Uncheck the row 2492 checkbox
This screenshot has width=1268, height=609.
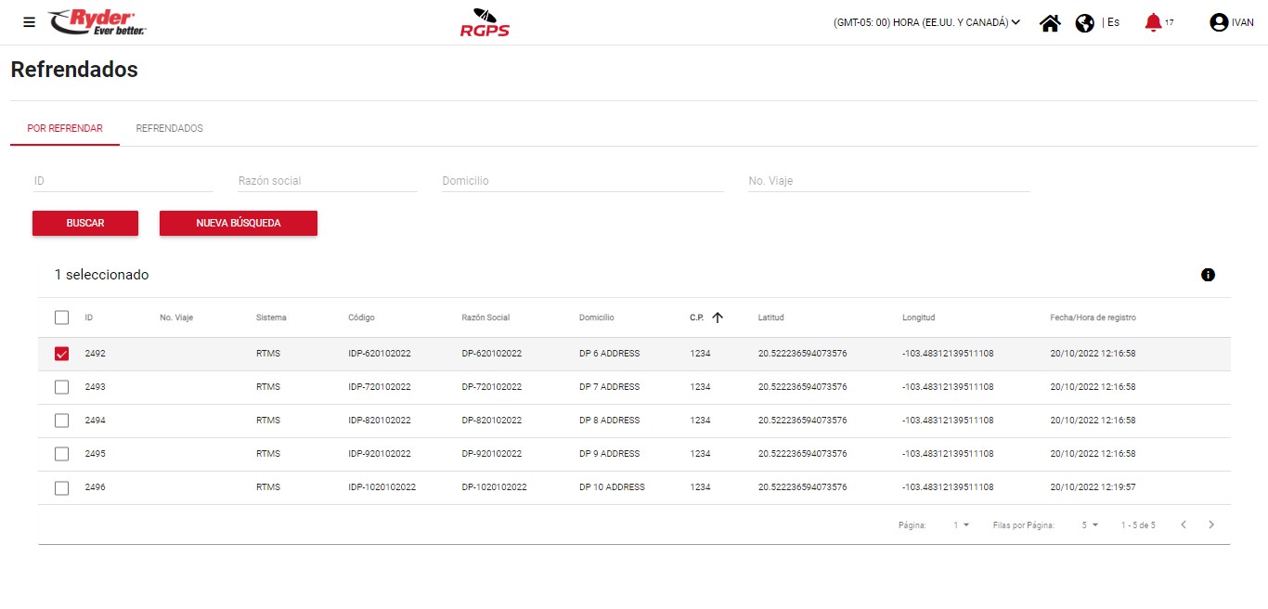click(62, 354)
